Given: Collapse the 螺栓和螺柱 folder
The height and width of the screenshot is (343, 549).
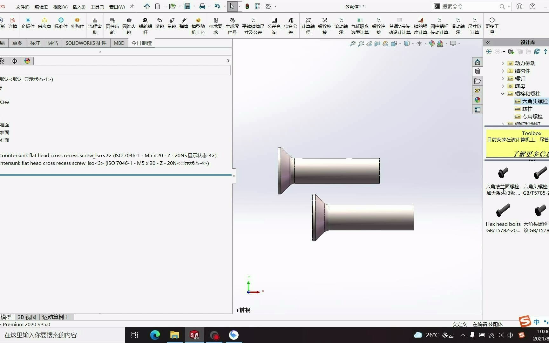Looking at the screenshot, I should [x=503, y=94].
